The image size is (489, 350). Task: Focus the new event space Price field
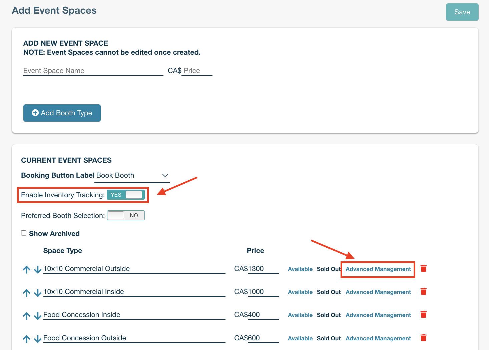pyautogui.click(x=197, y=71)
